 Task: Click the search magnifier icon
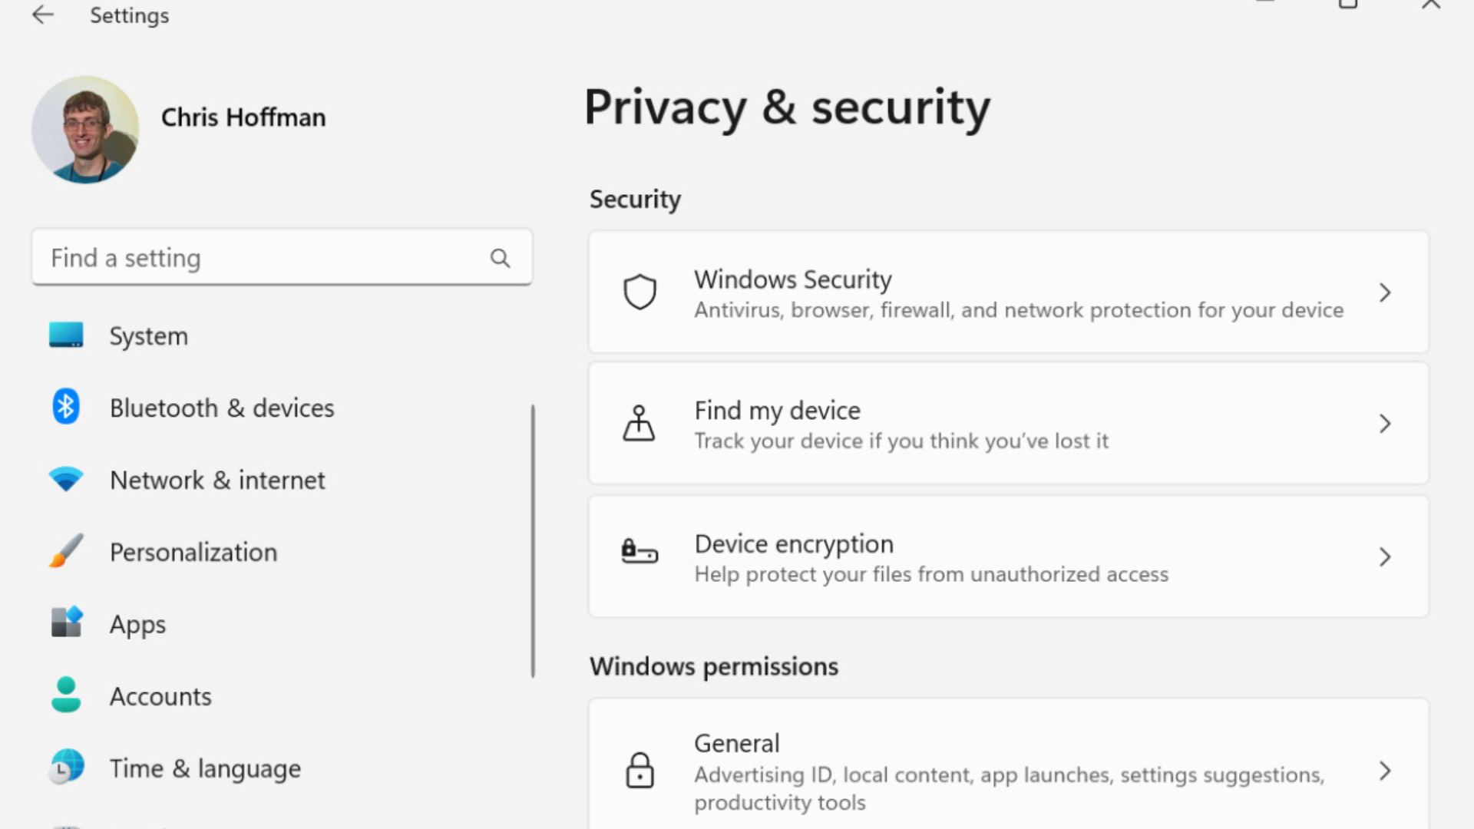click(501, 258)
